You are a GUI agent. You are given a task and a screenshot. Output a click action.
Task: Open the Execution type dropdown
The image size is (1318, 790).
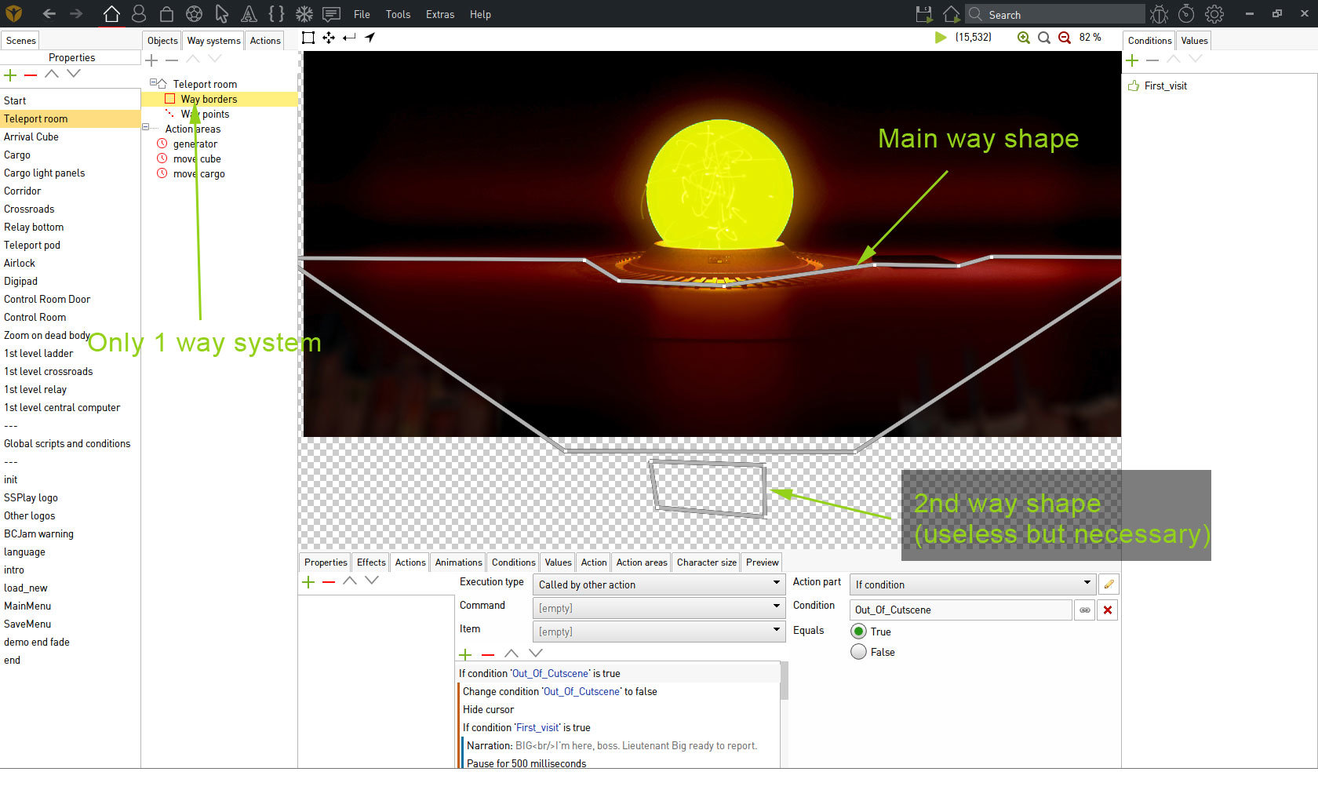tap(659, 584)
